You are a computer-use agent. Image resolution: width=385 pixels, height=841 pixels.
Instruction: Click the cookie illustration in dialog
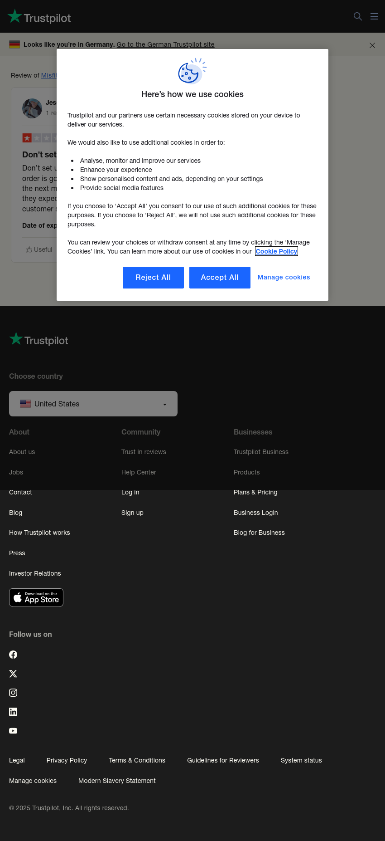click(x=192, y=71)
